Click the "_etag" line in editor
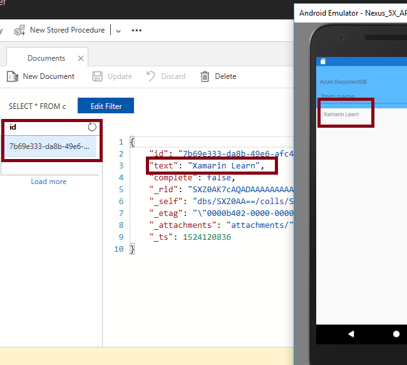This screenshot has width=407, height=365. [222, 213]
